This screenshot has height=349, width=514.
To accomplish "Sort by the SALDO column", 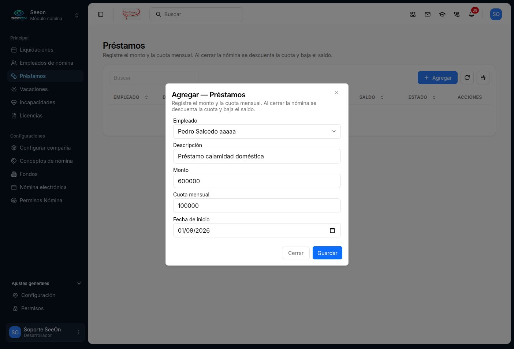I will pyautogui.click(x=372, y=97).
